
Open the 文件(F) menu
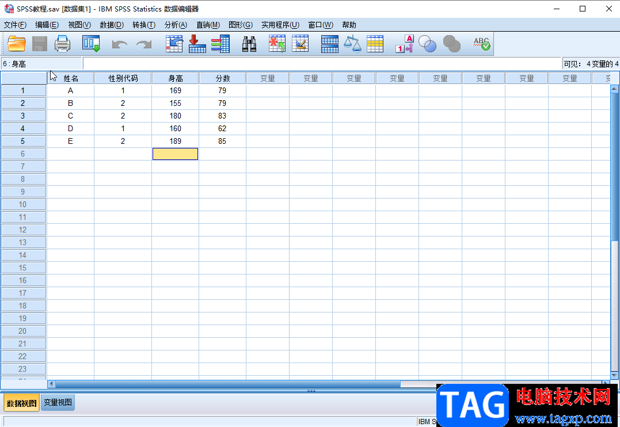pyautogui.click(x=15, y=25)
